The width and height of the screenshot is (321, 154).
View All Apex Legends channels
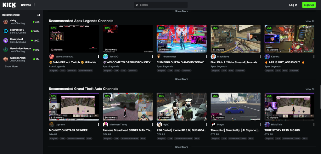310,21
